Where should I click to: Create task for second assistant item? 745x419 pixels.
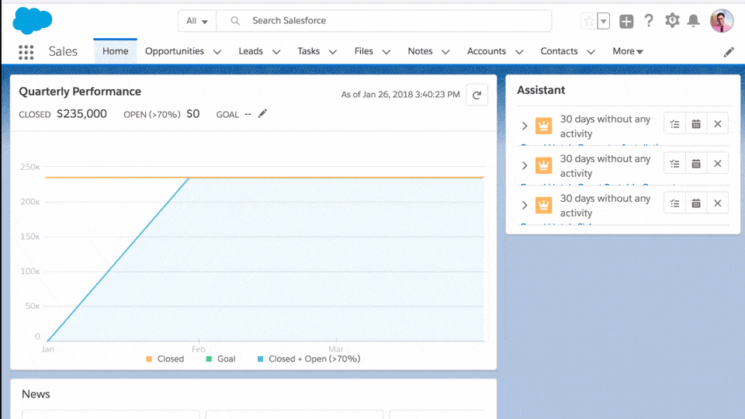[674, 164]
